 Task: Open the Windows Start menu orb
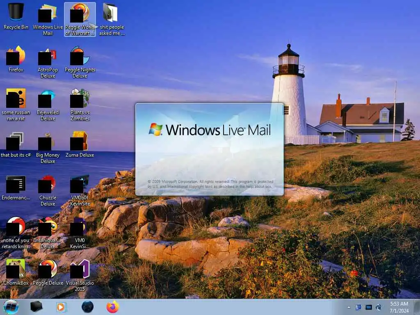pyautogui.click(x=11, y=307)
